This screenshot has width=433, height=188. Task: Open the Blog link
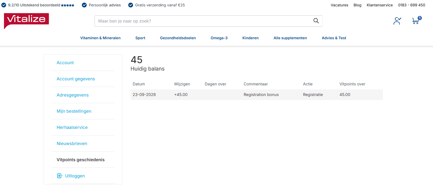tap(357, 5)
